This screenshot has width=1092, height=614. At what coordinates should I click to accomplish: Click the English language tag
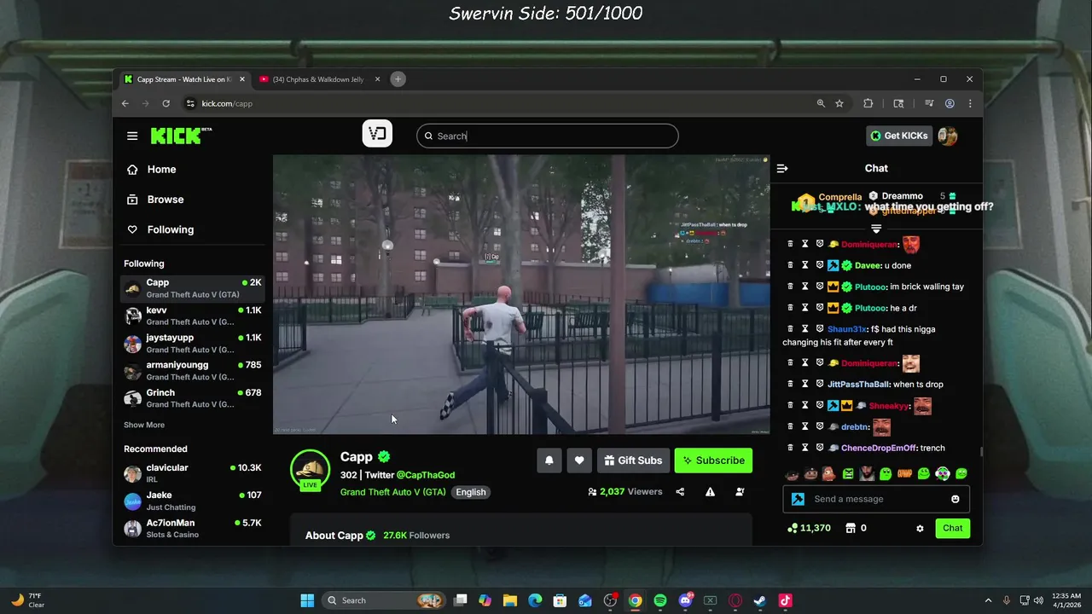click(x=471, y=492)
